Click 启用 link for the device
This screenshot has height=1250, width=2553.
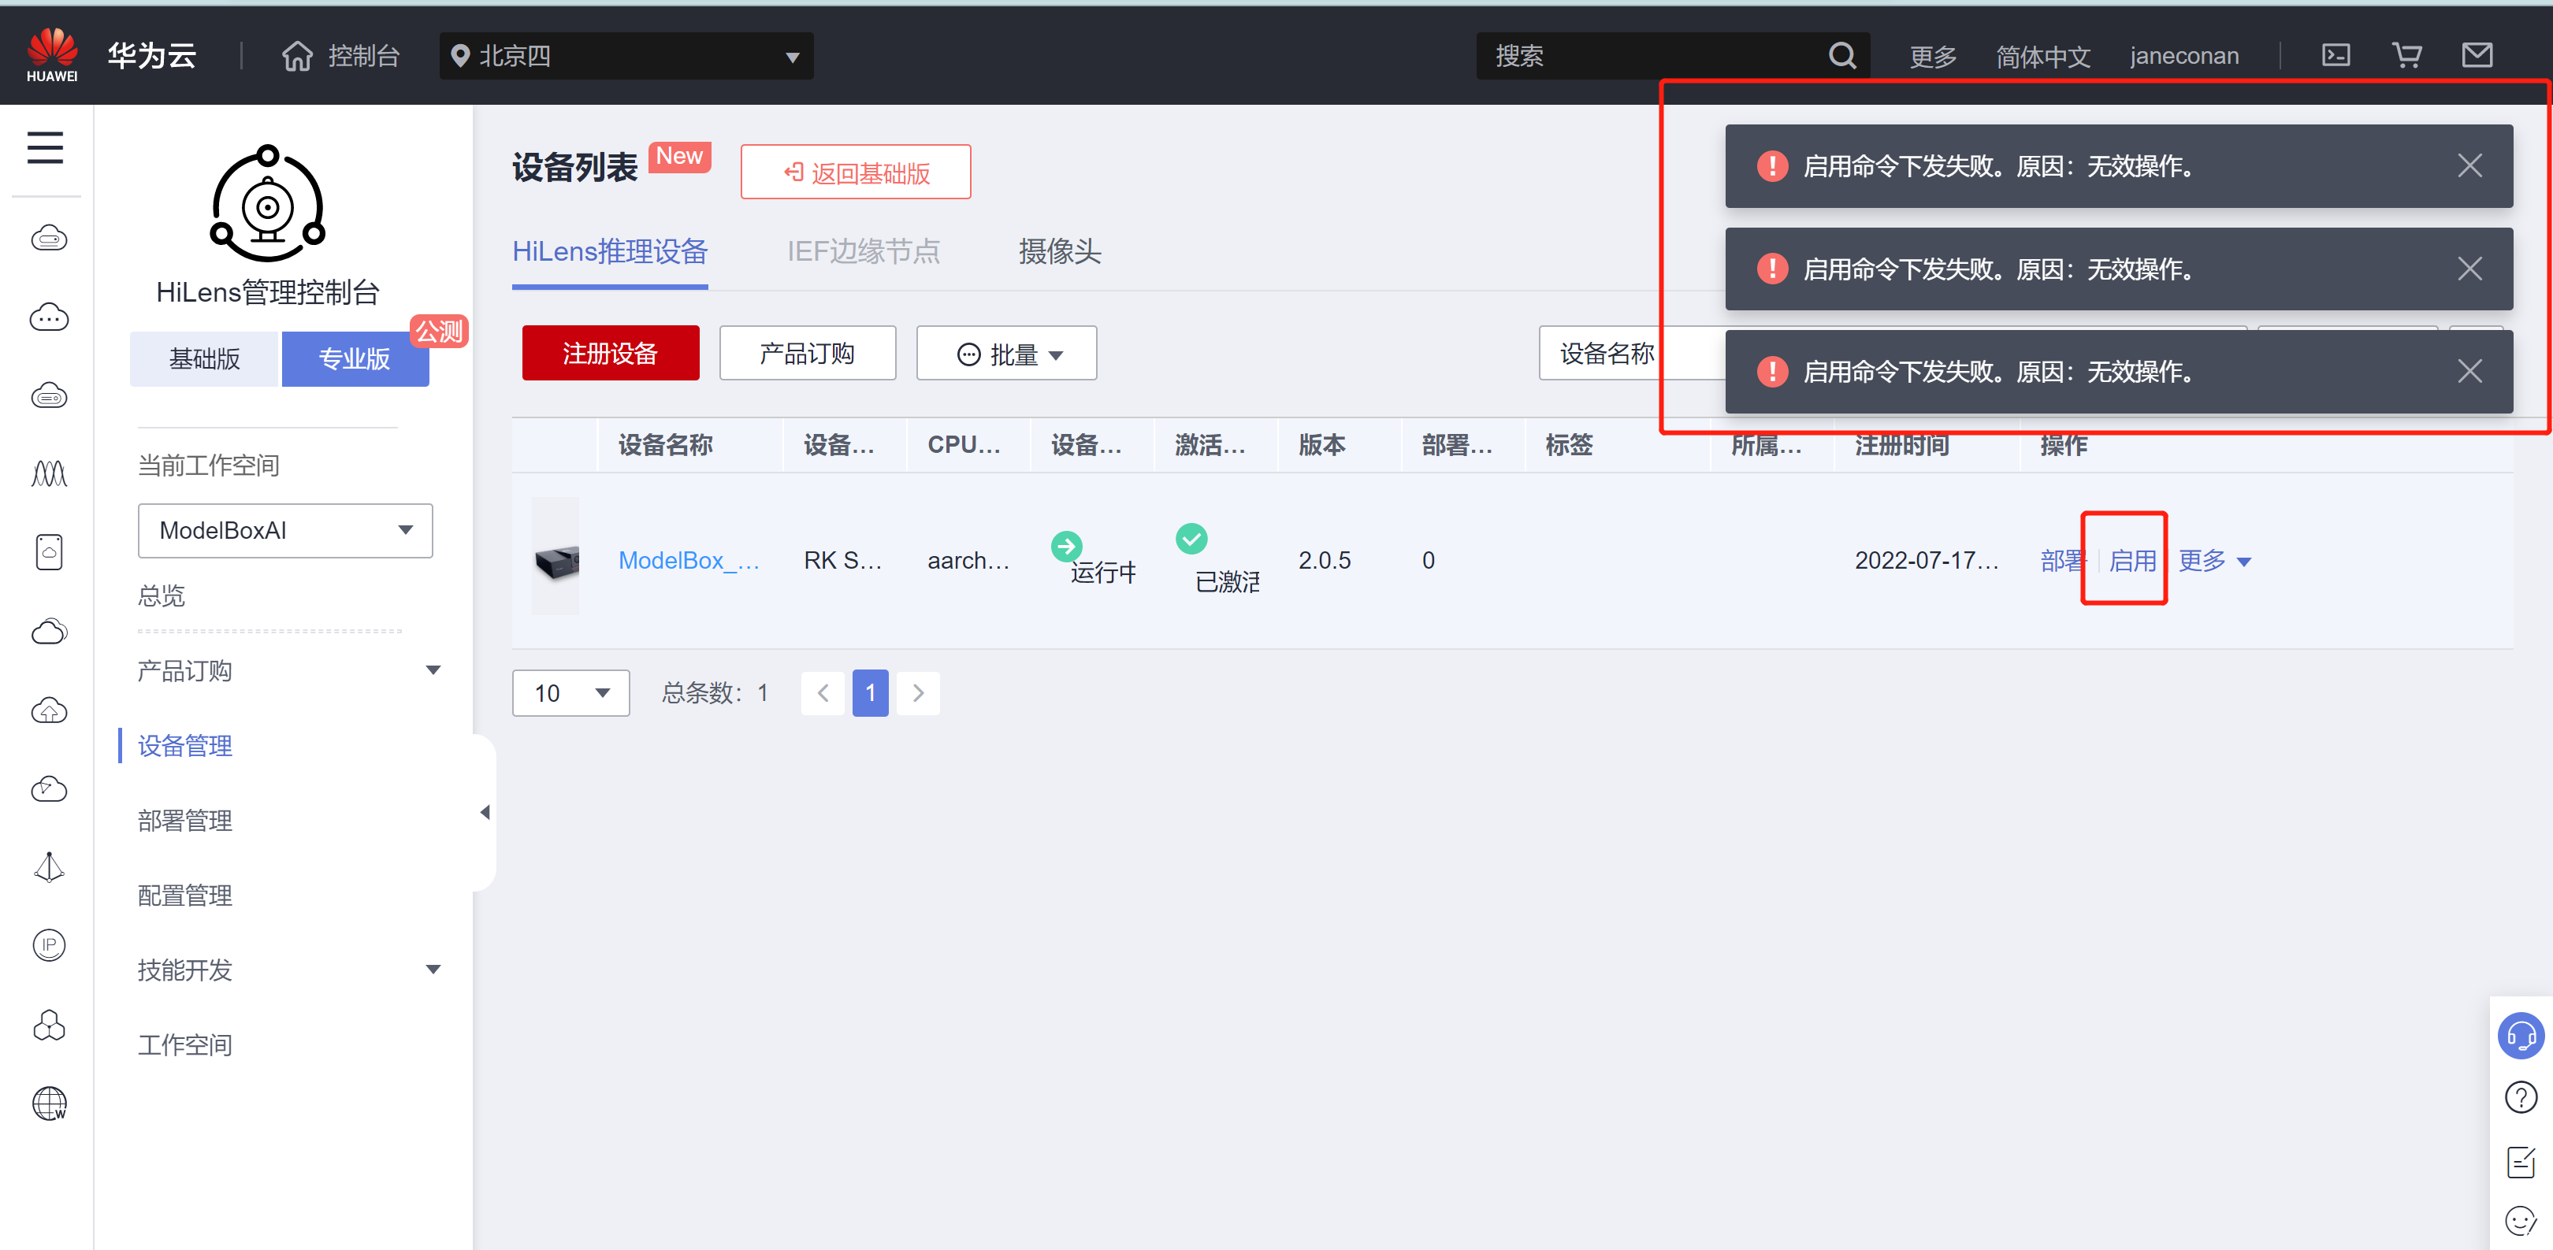[x=2131, y=561]
